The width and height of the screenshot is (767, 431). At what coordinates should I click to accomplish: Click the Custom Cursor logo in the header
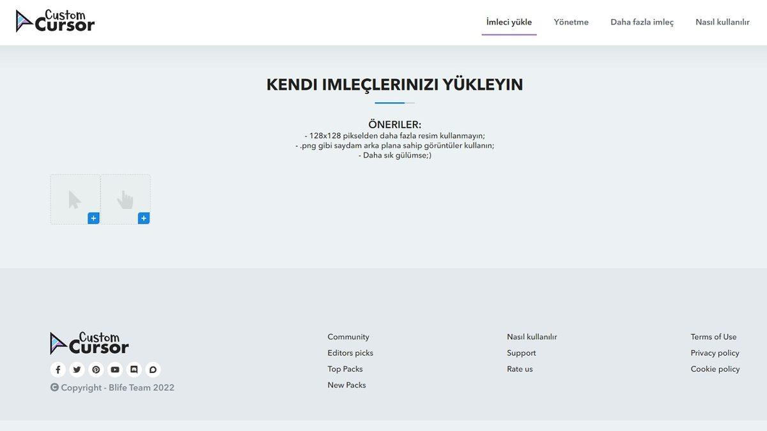(x=55, y=21)
